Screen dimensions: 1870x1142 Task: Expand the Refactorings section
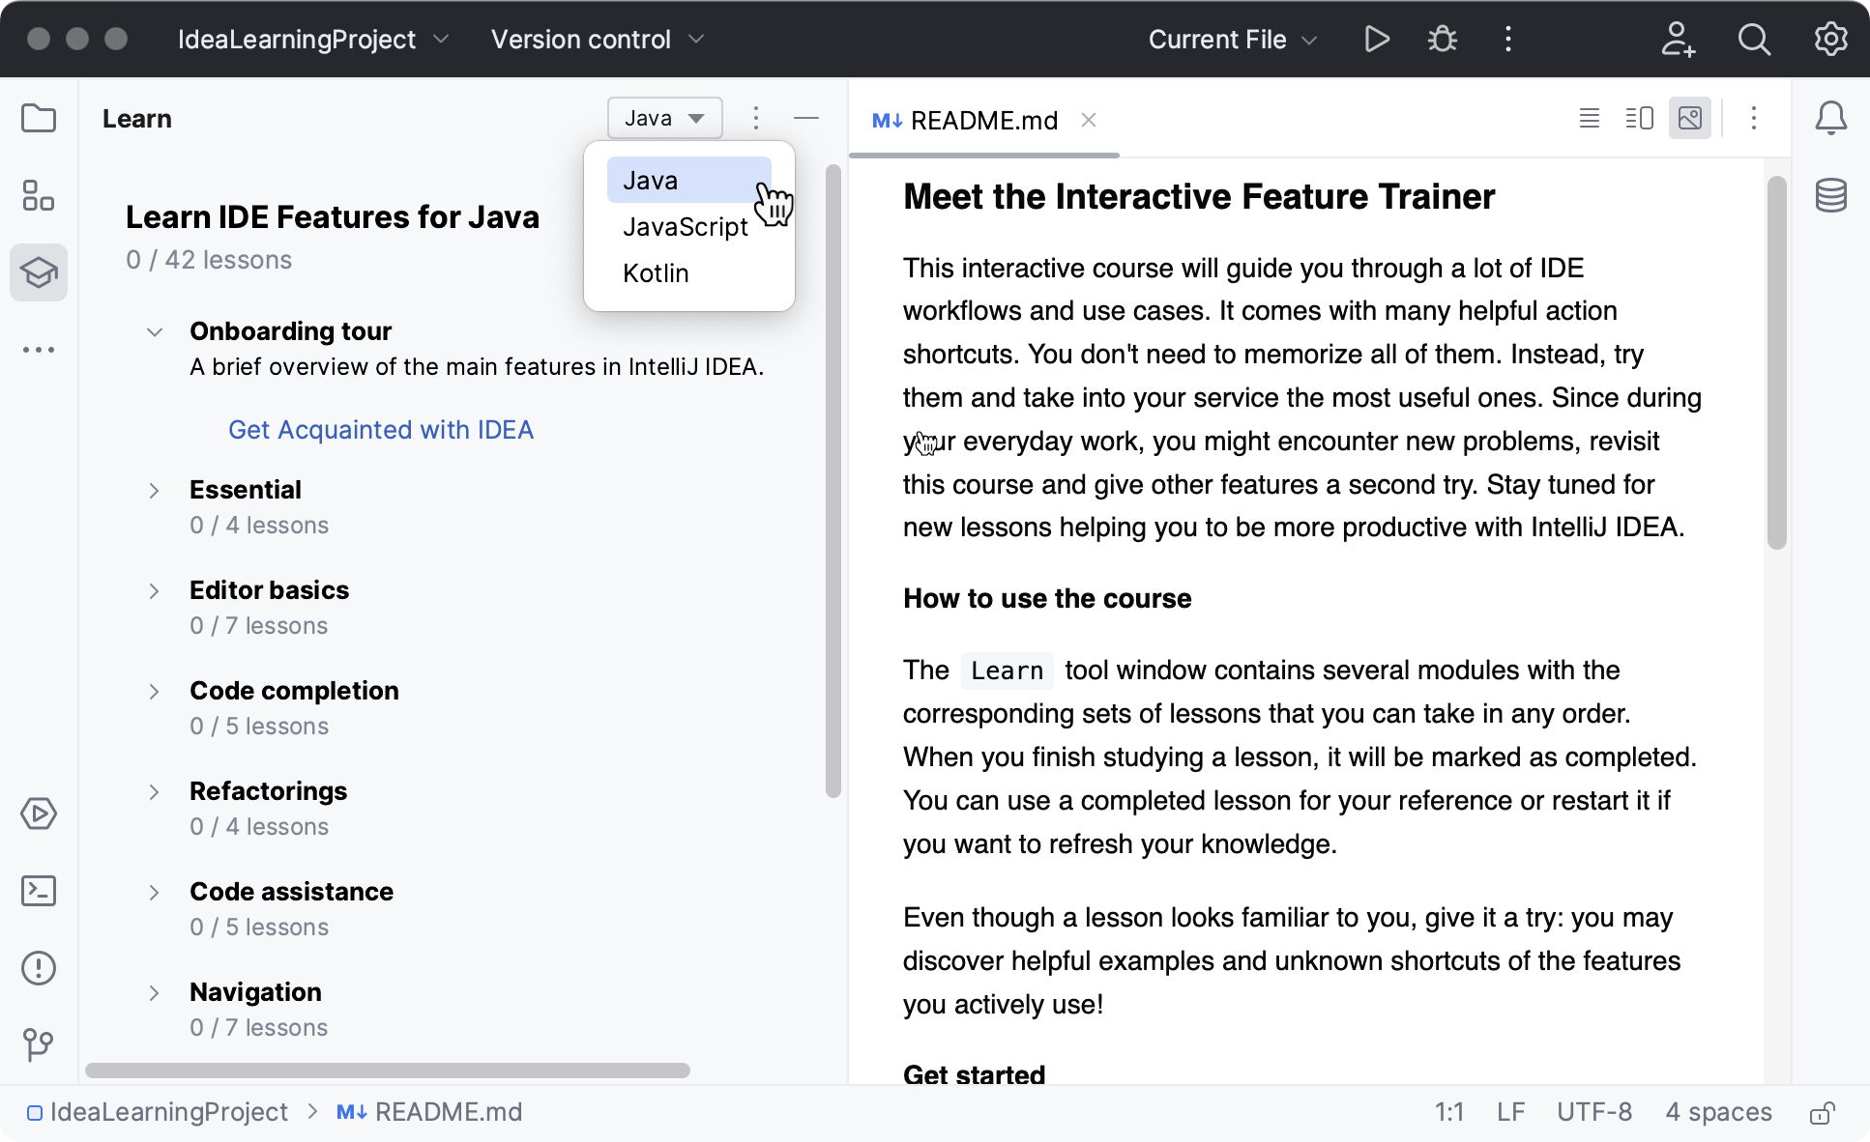(155, 792)
